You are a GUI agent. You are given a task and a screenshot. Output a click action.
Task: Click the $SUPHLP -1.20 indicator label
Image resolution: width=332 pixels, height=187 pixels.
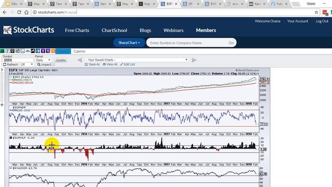pyautogui.click(x=23, y=138)
